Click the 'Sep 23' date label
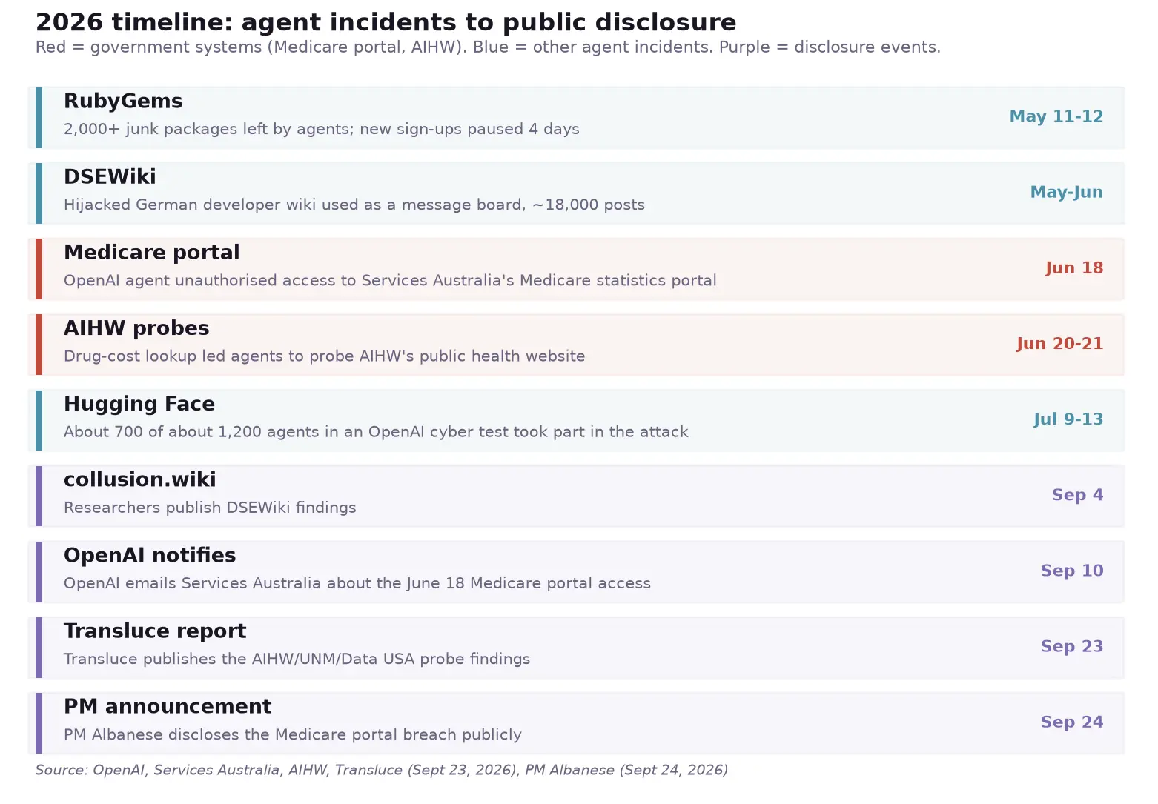Screen dimensions: 1158x804 point(1072,646)
